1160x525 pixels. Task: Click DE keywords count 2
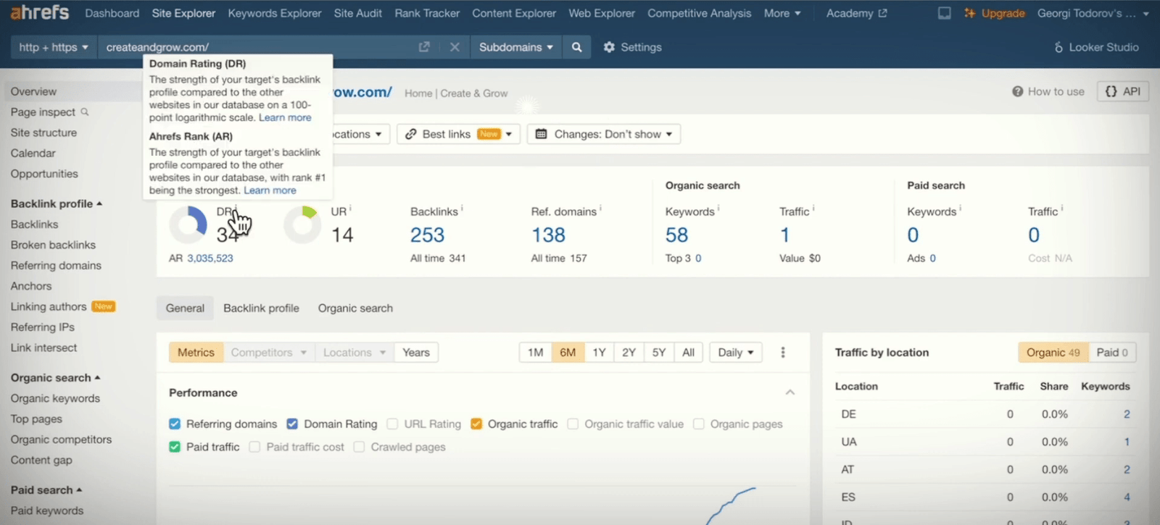click(1127, 414)
